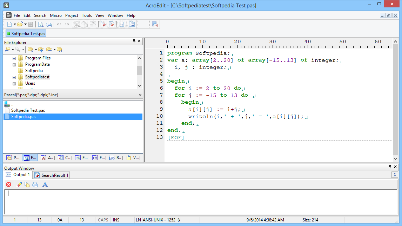This screenshot has height=226, width=402.
Task: Click the Print icon in main toolbar
Action: pyautogui.click(x=49, y=24)
